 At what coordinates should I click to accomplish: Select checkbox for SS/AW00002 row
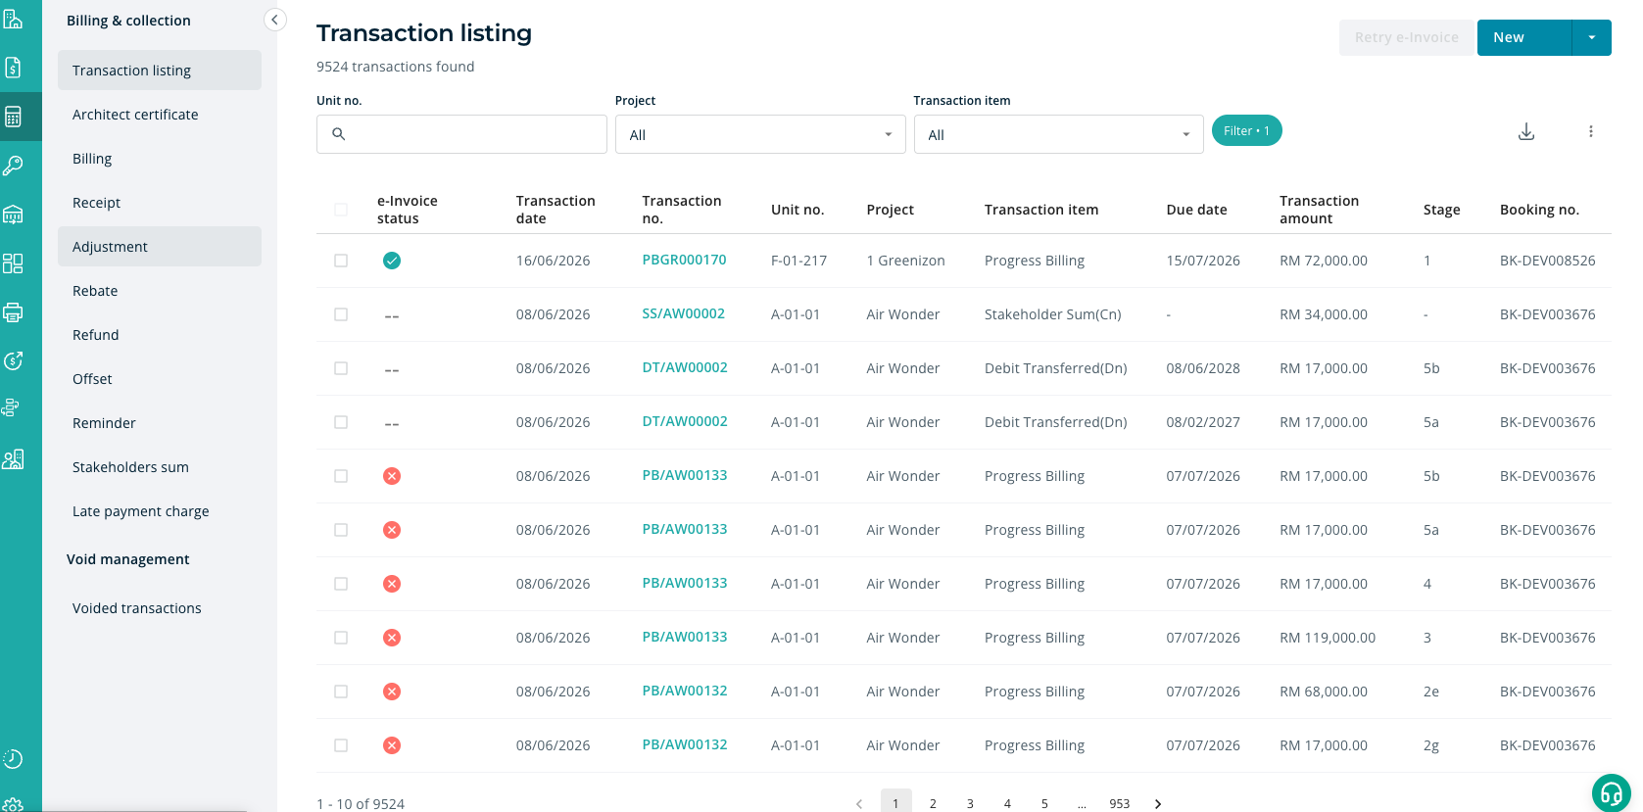pos(341,314)
